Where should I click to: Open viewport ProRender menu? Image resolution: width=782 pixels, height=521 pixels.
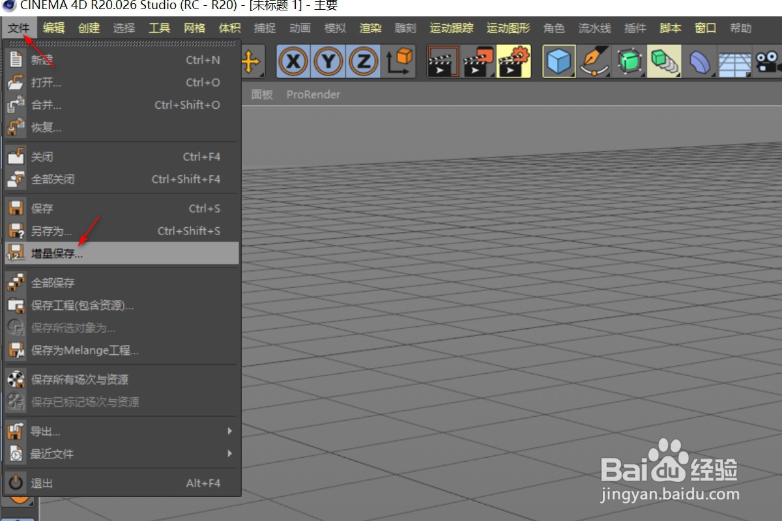[x=313, y=94]
